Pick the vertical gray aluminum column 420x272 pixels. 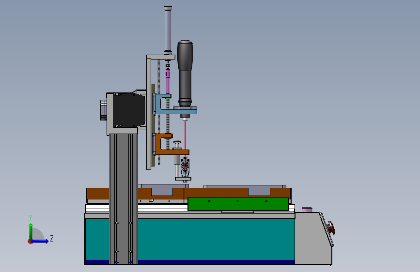point(123,198)
